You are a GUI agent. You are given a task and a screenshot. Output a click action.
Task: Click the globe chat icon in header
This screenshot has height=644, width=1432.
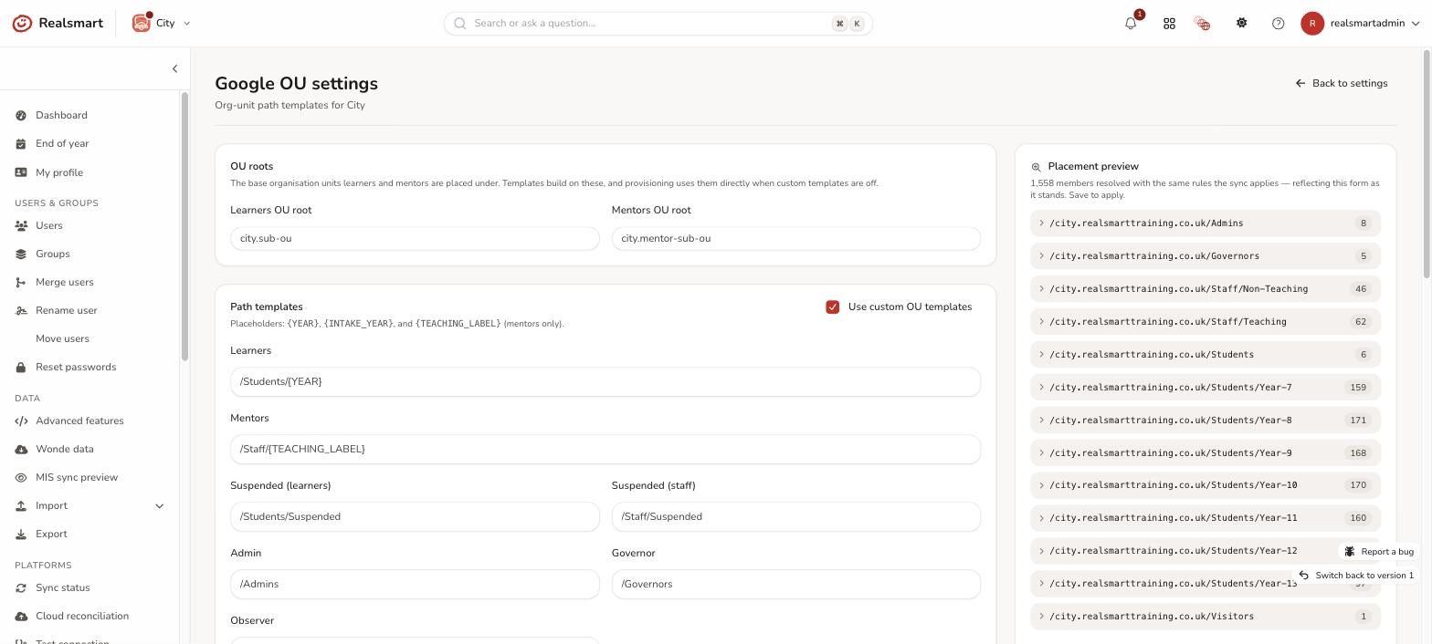pos(1202,24)
